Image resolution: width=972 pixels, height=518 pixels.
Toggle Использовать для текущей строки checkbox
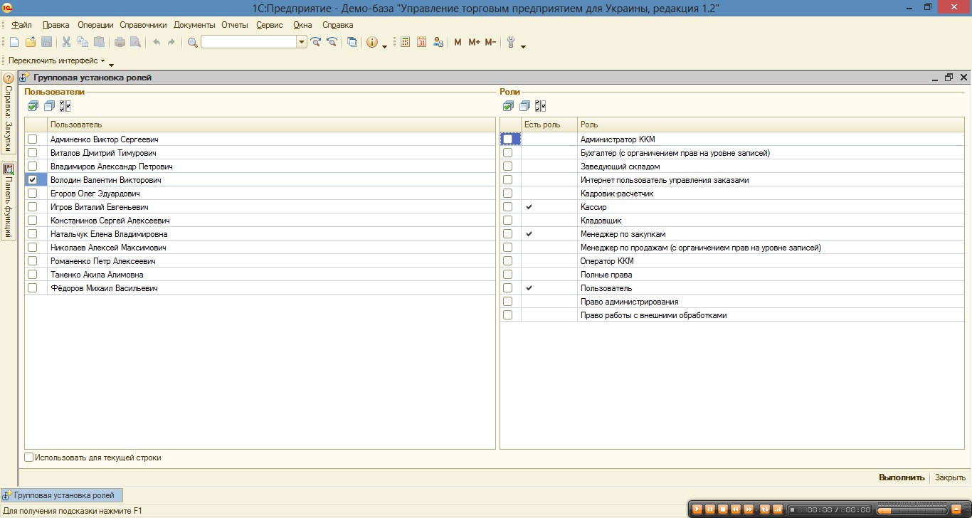click(x=29, y=458)
